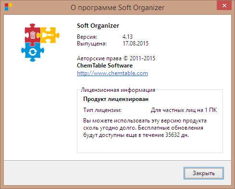
Task: Click the Закрыть button
Action: (x=203, y=173)
